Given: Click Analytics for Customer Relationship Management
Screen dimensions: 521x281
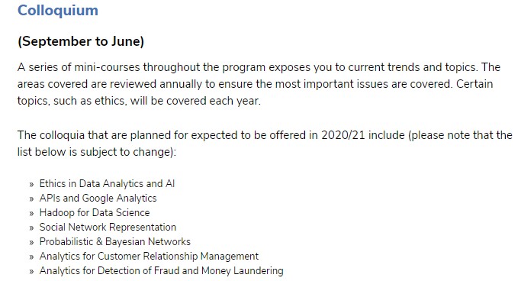Looking at the screenshot, I should point(149,256).
